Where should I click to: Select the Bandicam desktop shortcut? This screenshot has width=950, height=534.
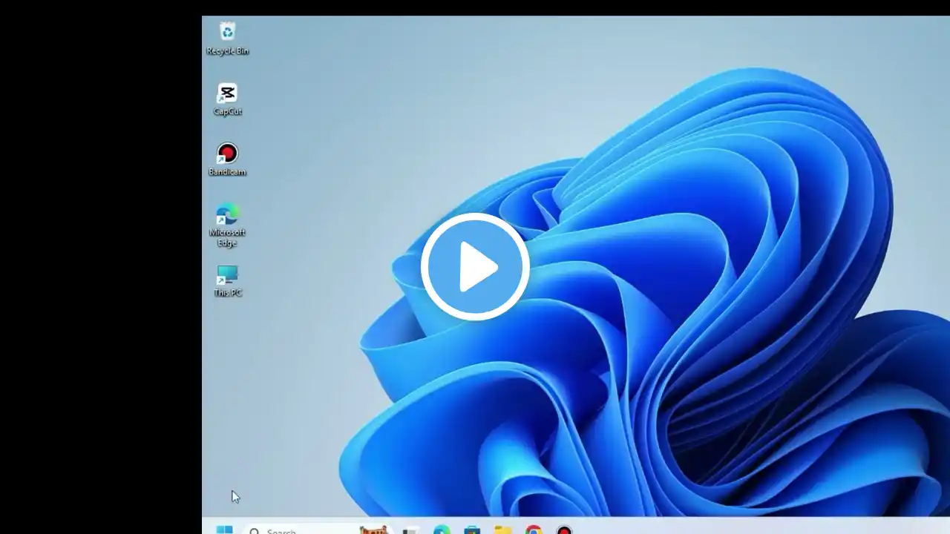(227, 160)
